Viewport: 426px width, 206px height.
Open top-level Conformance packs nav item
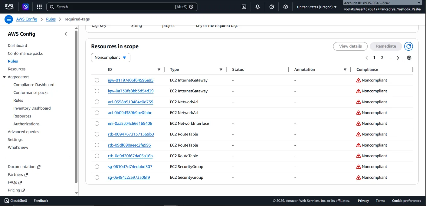[x=25, y=53]
